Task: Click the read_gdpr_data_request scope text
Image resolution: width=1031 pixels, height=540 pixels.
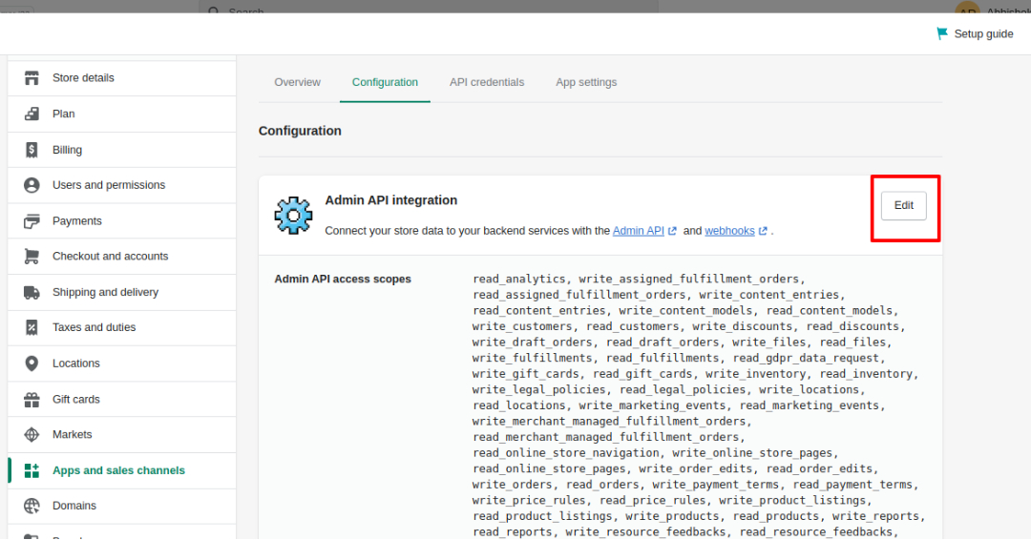Action: [806, 358]
